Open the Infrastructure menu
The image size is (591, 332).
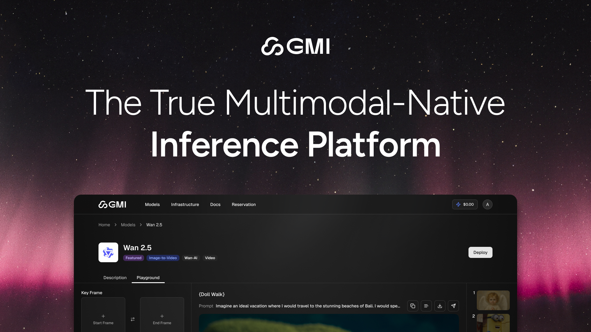(185, 204)
